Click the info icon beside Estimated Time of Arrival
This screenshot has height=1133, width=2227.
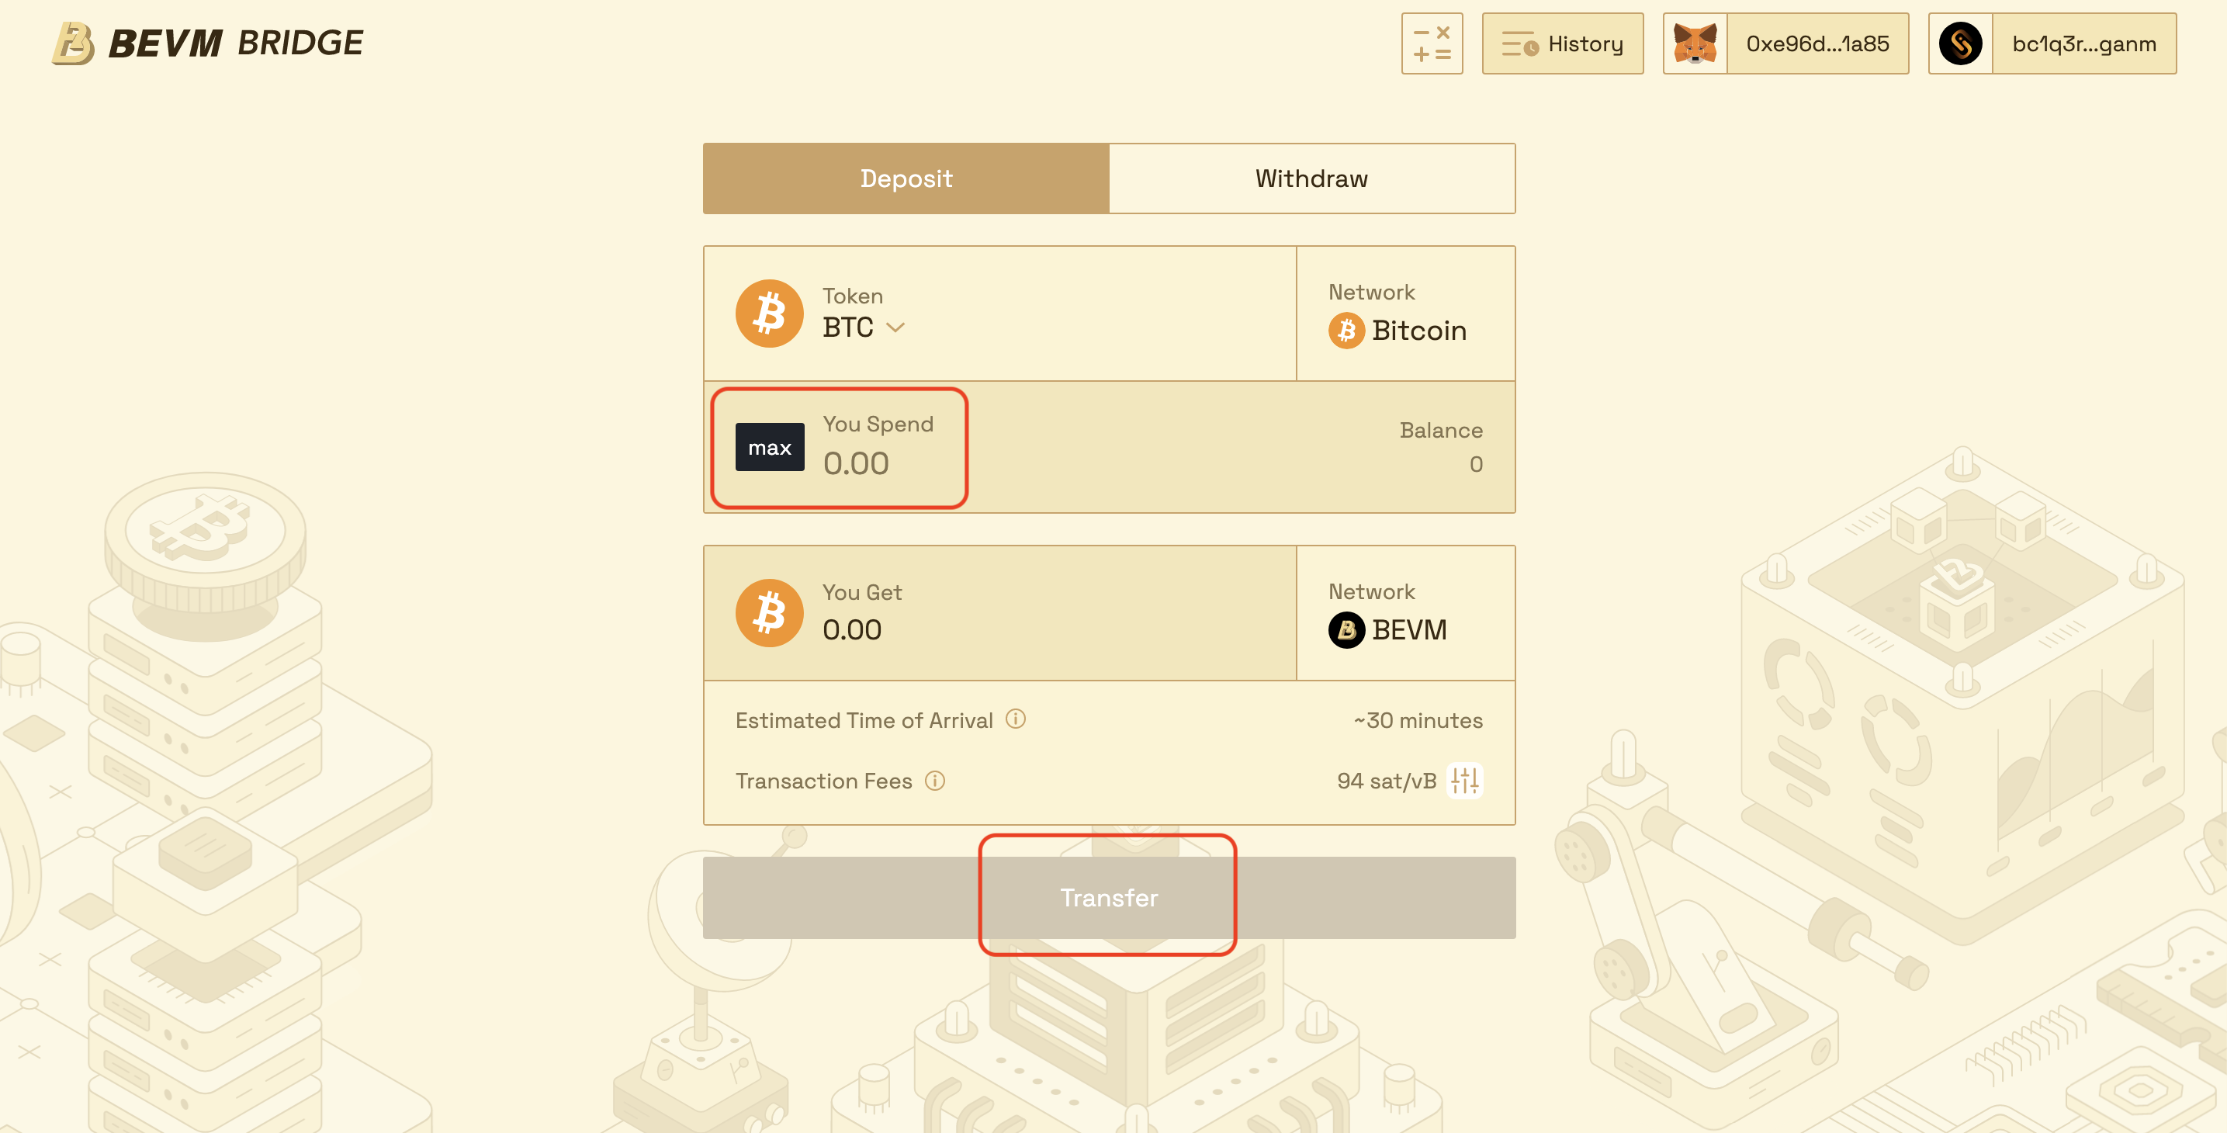click(x=1016, y=719)
